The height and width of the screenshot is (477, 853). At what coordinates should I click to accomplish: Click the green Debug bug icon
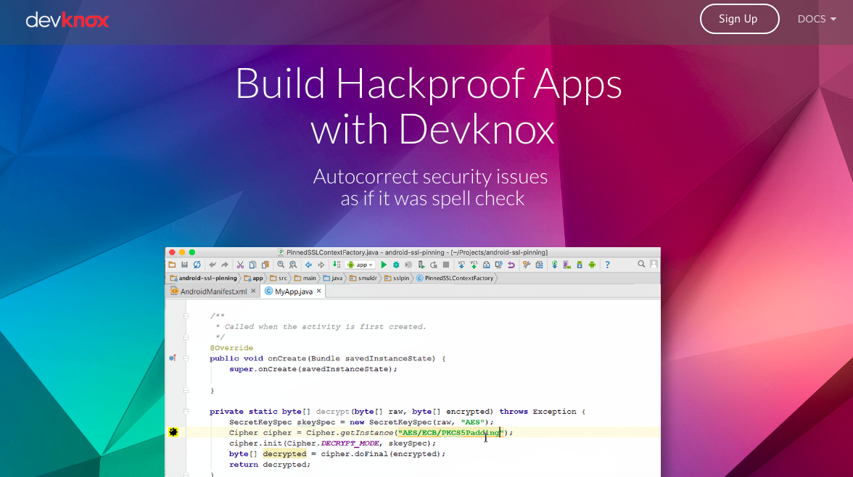click(x=396, y=265)
